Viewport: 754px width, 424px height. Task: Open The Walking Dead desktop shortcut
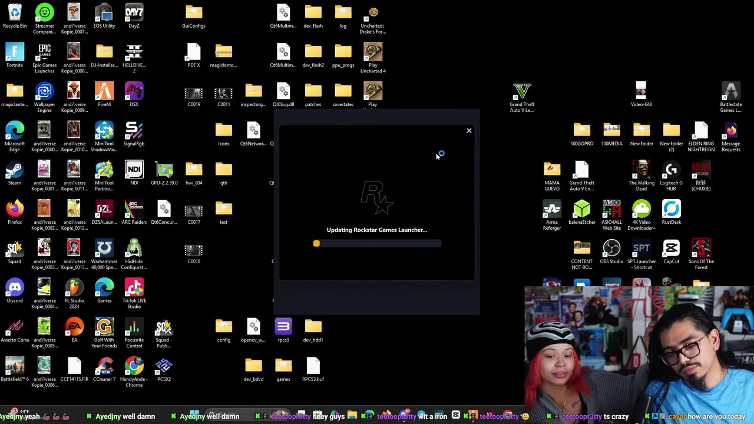tap(641, 175)
